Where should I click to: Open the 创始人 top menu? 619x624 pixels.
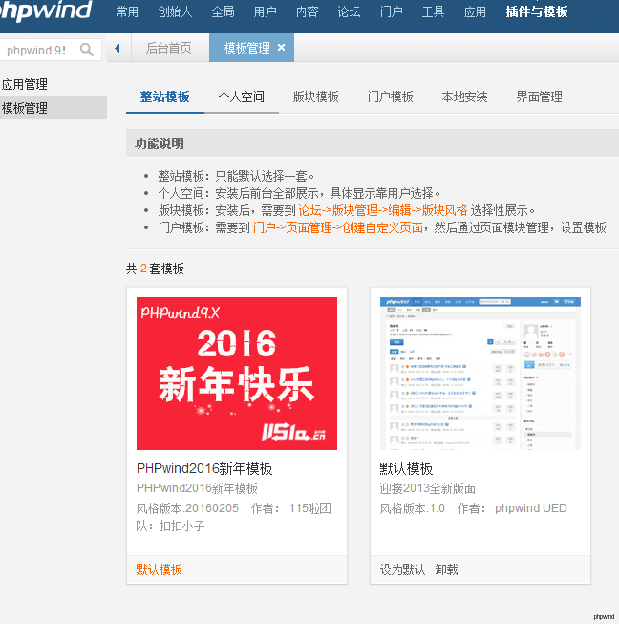tap(175, 11)
